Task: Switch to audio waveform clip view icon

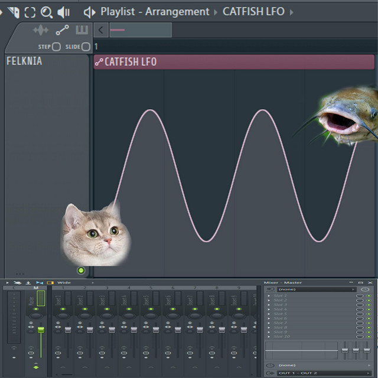Action: tap(41, 30)
